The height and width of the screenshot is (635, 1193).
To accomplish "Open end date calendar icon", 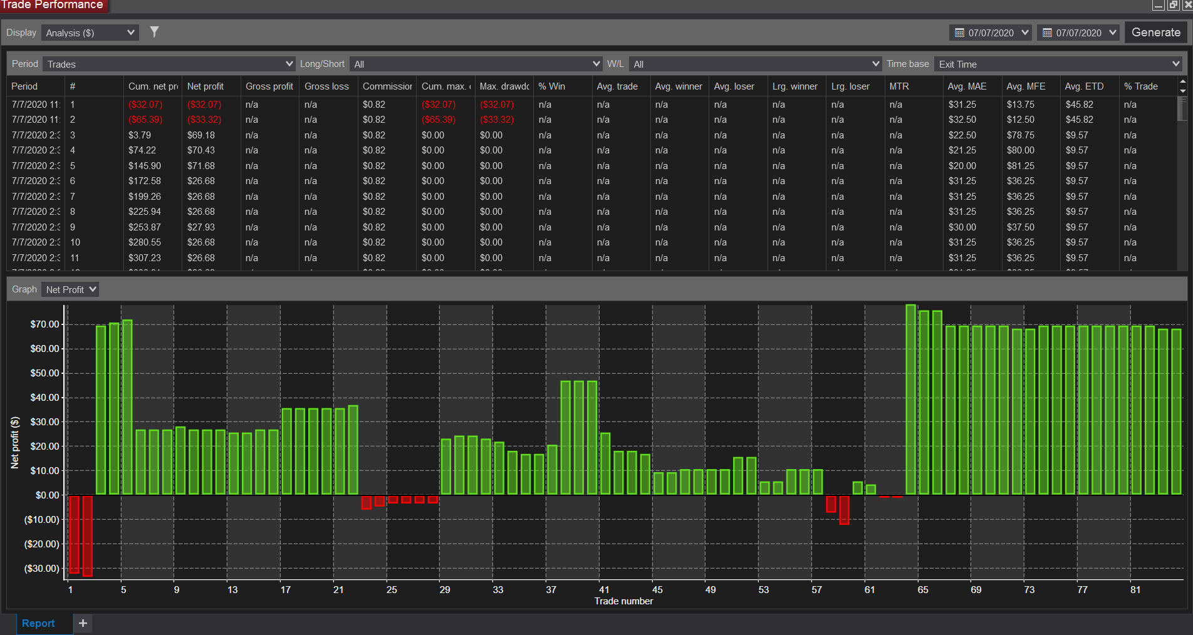I will (1047, 33).
